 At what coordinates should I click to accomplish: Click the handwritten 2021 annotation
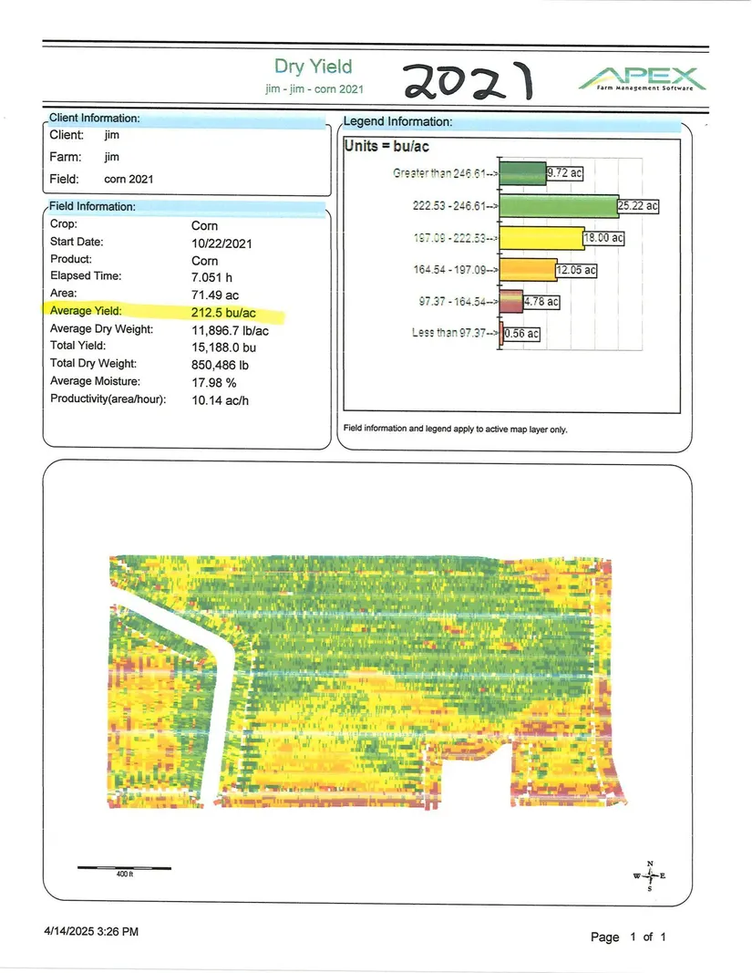pos(468,82)
